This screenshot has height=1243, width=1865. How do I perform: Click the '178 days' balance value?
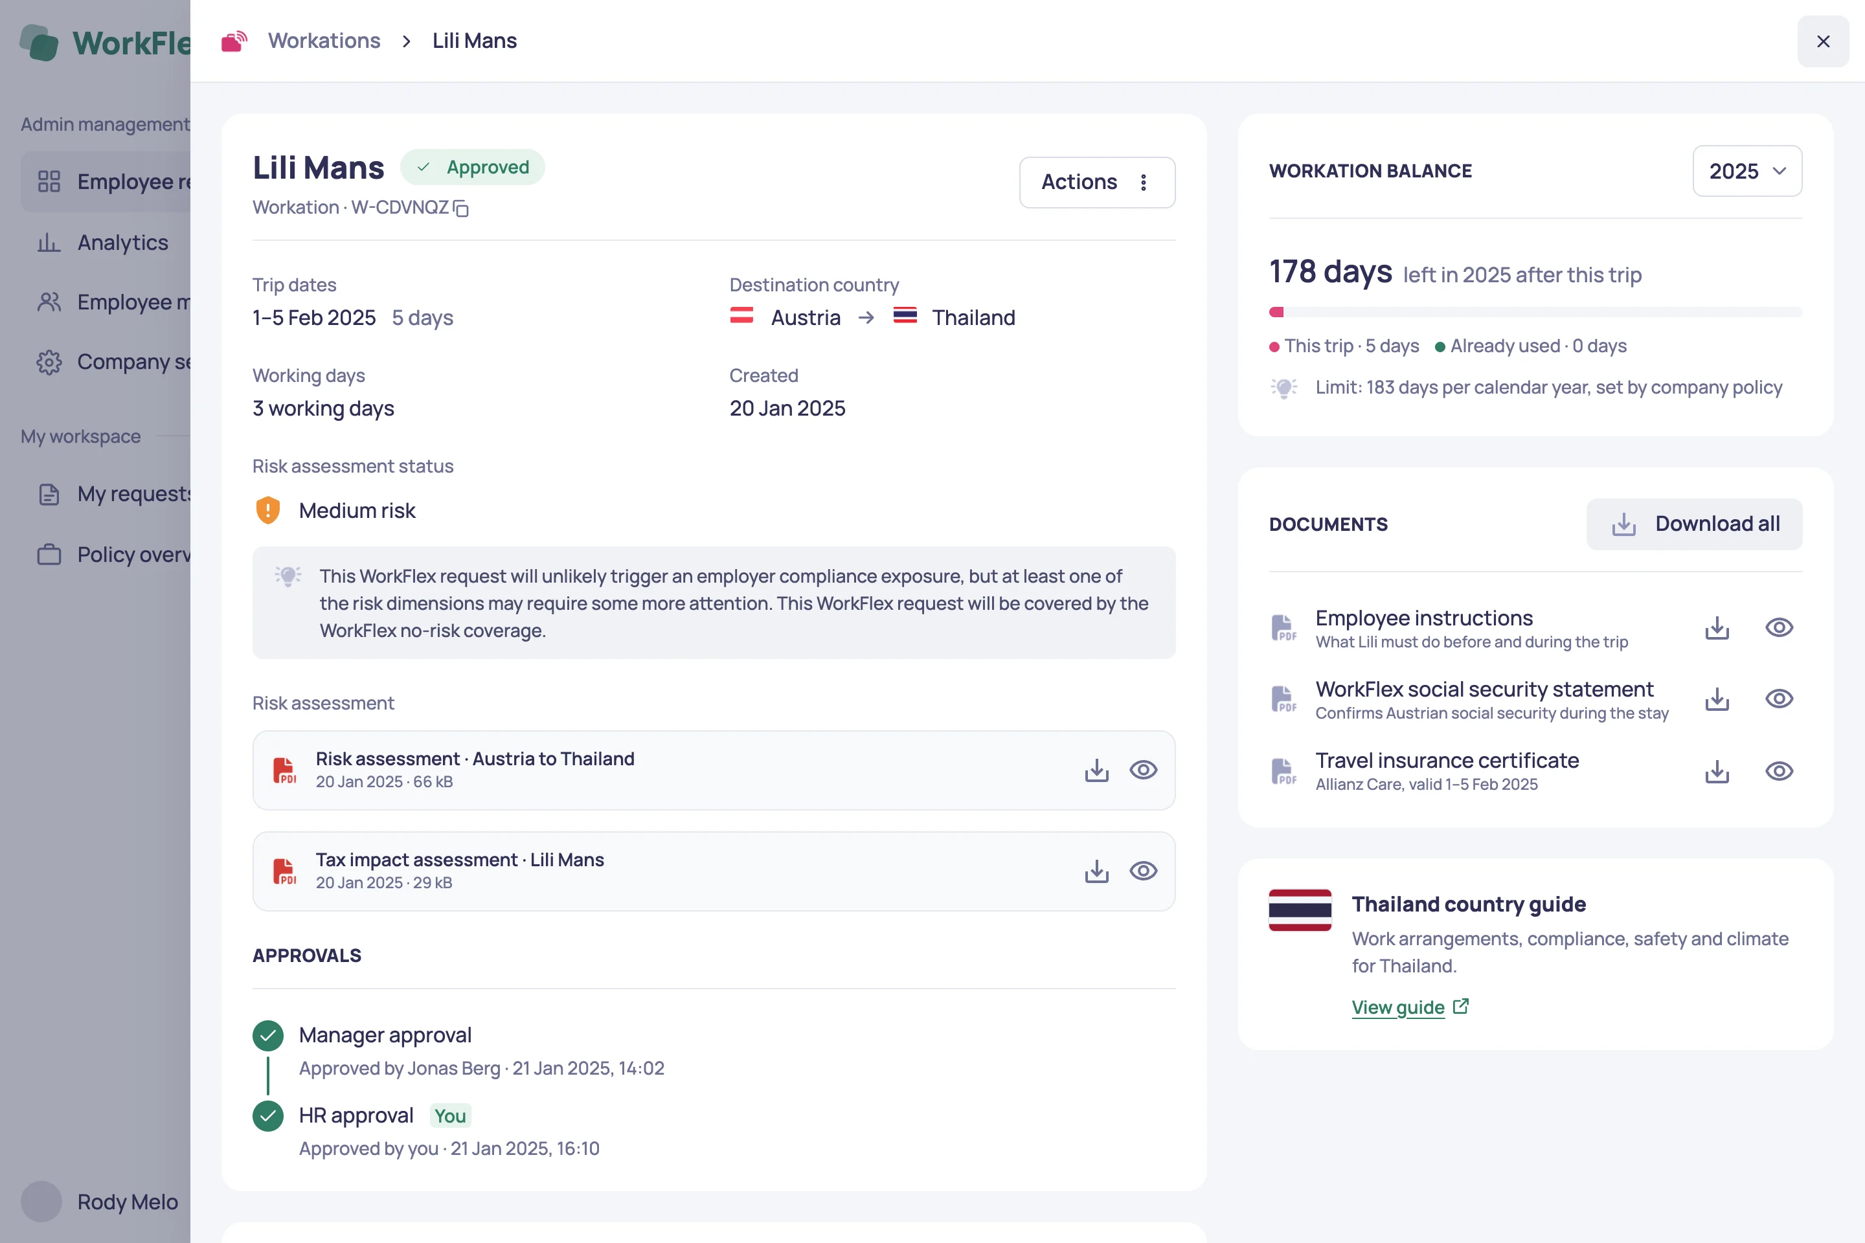pos(1329,272)
